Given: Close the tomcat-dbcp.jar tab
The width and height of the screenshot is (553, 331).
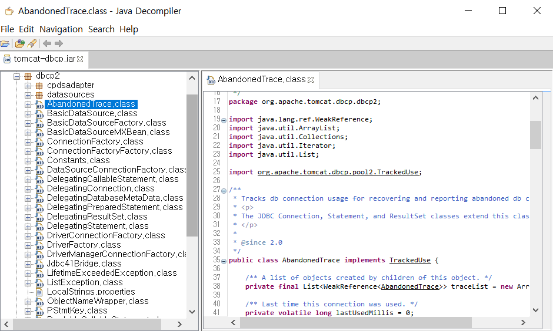Looking at the screenshot, I should pos(80,59).
